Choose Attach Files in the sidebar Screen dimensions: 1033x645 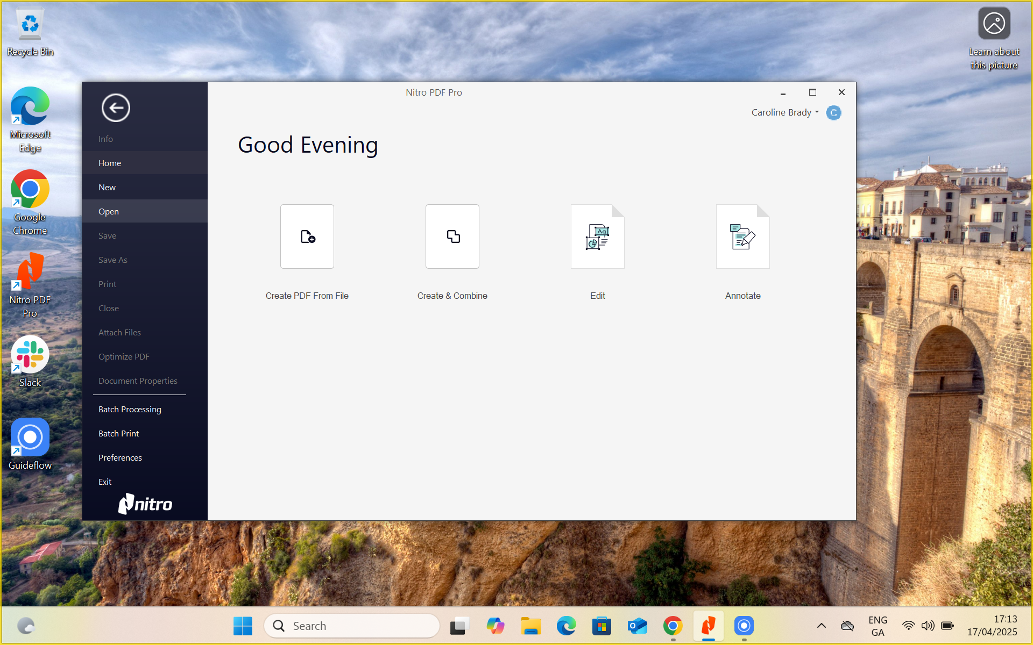[145, 332]
